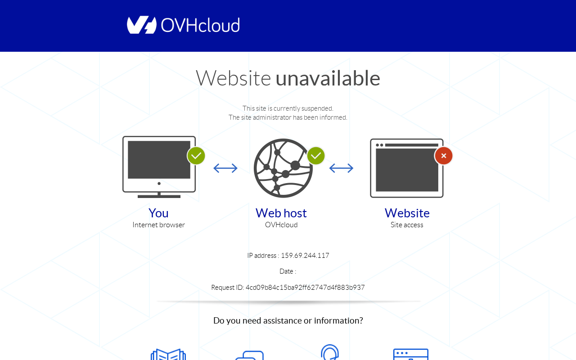
Task: Click the "Website" heading
Action: [x=407, y=213]
